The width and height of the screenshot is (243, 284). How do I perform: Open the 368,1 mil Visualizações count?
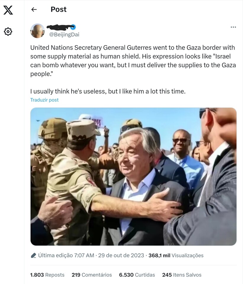pos(176,255)
